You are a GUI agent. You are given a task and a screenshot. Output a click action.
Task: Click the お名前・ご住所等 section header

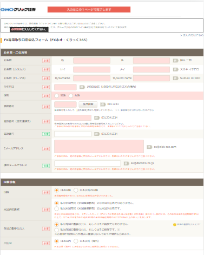(102, 53)
